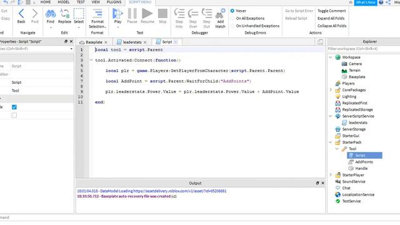Expand the CorePackages tree node

click(331, 90)
